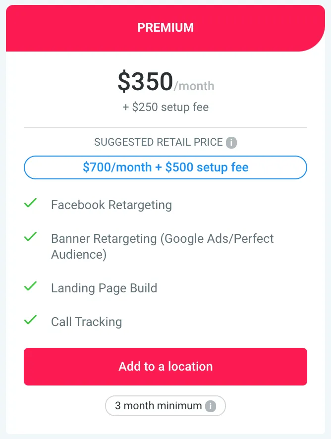The height and width of the screenshot is (439, 331).
Task: Click checkmark next to Banner Retargeting
Action: 31,236
